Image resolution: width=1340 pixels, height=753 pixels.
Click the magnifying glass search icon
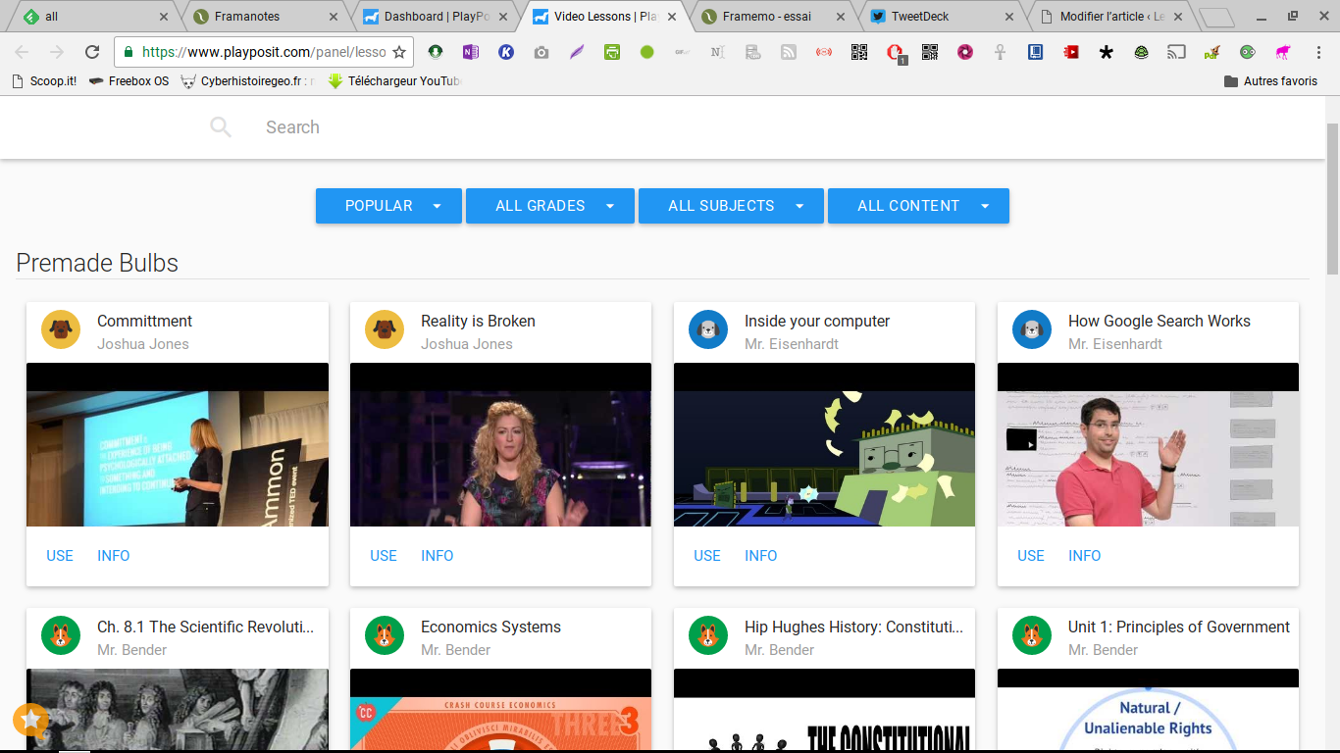point(221,127)
